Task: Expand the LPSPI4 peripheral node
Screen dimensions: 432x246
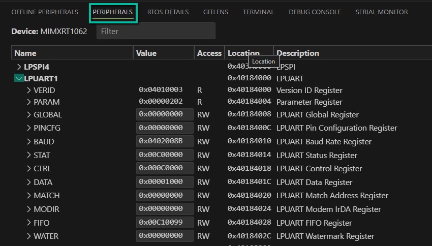Action: (19, 67)
